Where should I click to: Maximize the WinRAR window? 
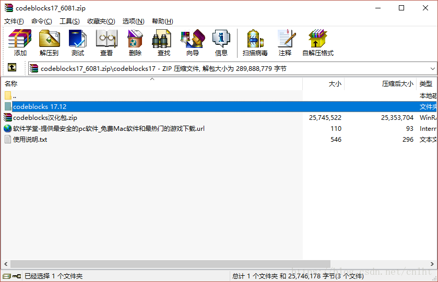pyautogui.click(x=401, y=8)
